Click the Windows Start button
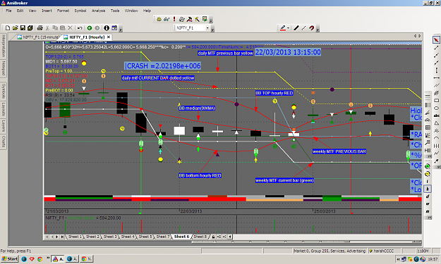 (x=9, y=258)
